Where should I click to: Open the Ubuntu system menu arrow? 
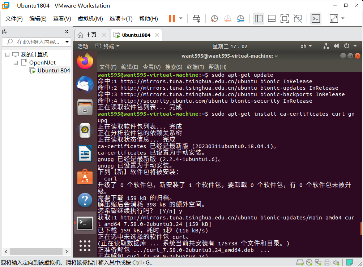[355, 46]
